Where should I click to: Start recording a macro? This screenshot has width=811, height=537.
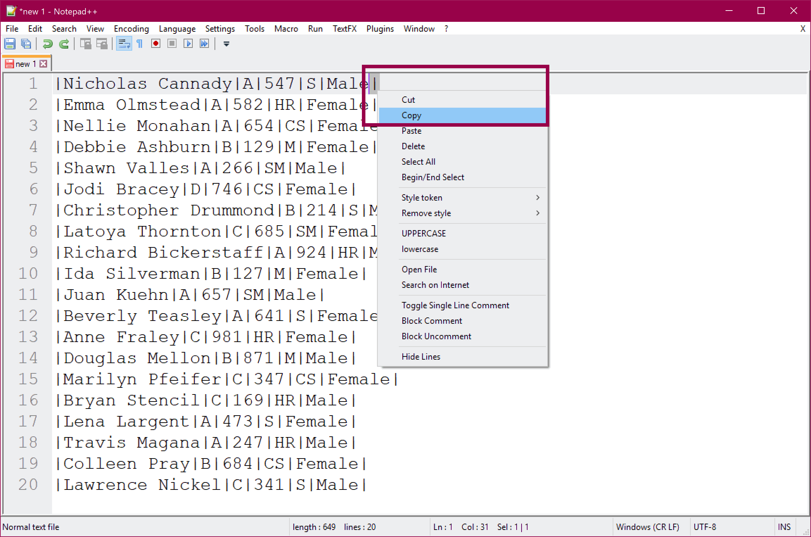point(155,43)
